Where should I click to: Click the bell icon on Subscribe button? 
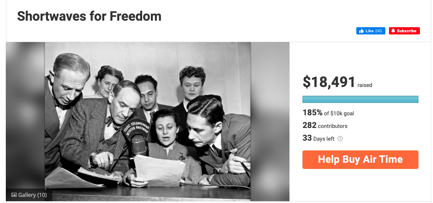click(x=393, y=31)
